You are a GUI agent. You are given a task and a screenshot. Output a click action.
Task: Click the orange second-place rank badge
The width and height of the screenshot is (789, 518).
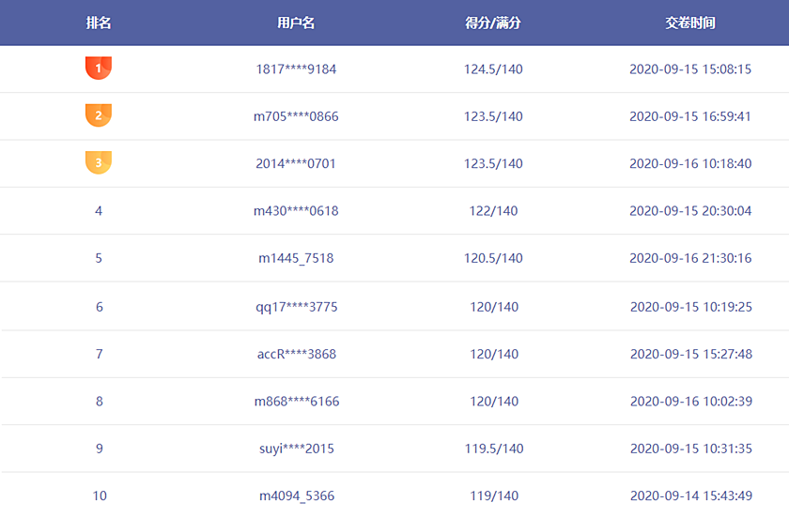(99, 115)
